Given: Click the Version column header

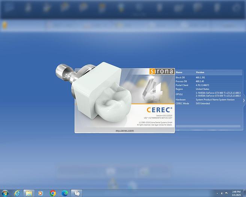Looking at the screenshot, I should click(200, 72).
